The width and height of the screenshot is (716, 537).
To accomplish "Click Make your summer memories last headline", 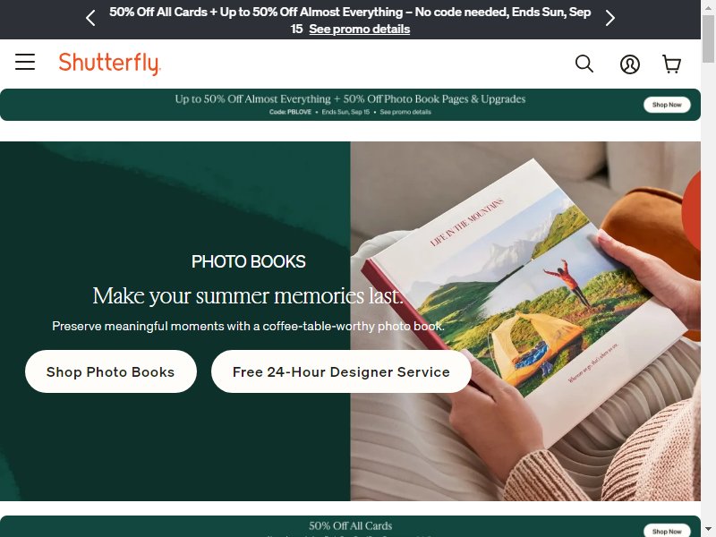I will tap(248, 296).
